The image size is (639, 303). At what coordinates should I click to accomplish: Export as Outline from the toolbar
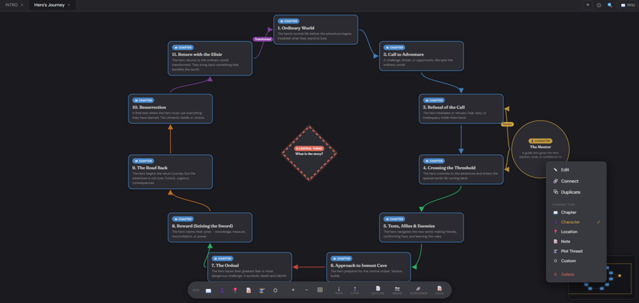[x=378, y=290]
